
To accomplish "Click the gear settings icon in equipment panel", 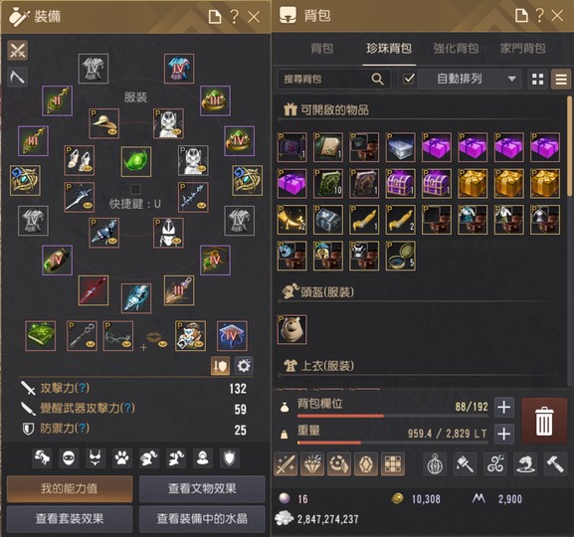I will click(x=244, y=365).
